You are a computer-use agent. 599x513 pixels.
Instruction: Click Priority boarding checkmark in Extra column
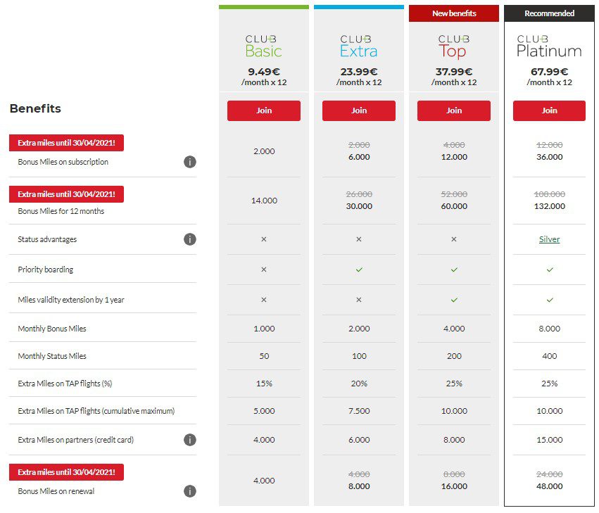[x=359, y=270]
